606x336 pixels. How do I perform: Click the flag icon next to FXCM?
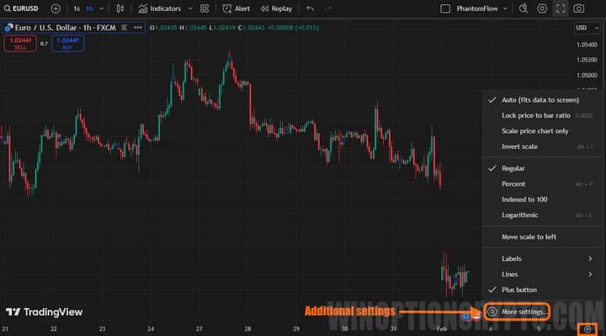pyautogui.click(x=124, y=28)
